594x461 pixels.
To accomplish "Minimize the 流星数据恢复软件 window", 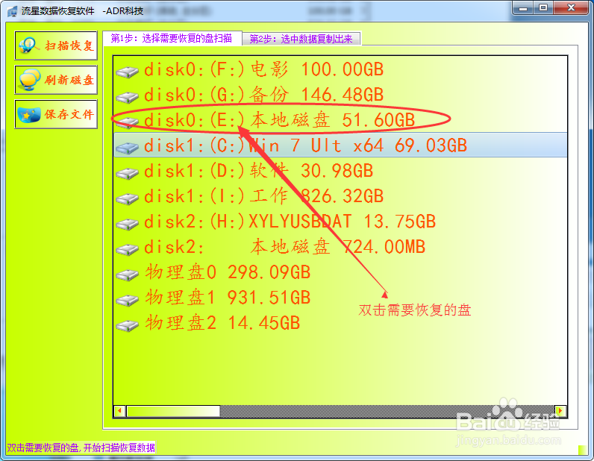I will pos(523,8).
